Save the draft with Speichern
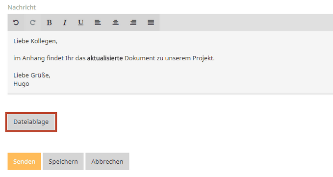The image size is (333, 177). [x=63, y=161]
